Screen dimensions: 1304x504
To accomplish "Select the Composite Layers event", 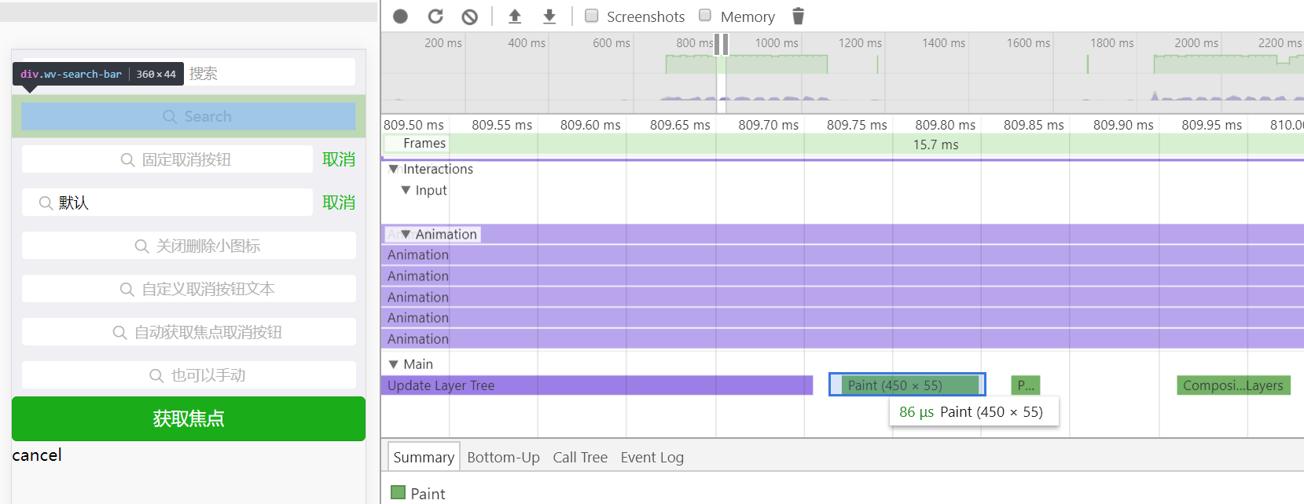I will click(x=1233, y=385).
